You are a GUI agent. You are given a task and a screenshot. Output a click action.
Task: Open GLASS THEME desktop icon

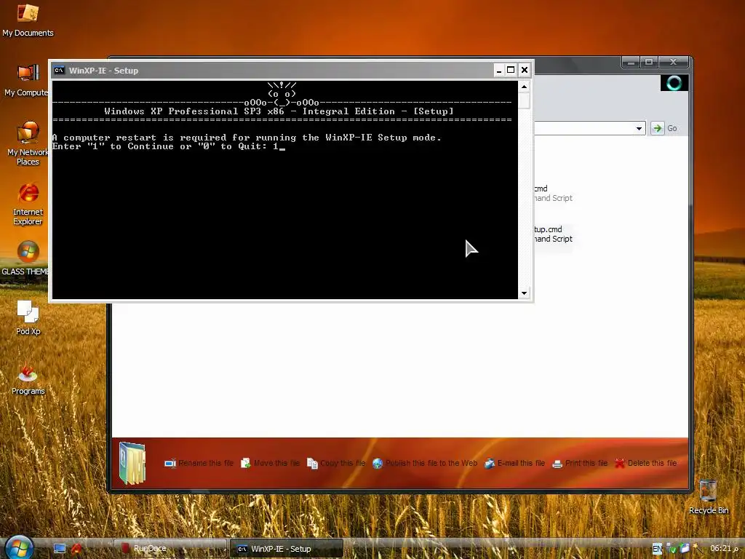click(x=25, y=258)
